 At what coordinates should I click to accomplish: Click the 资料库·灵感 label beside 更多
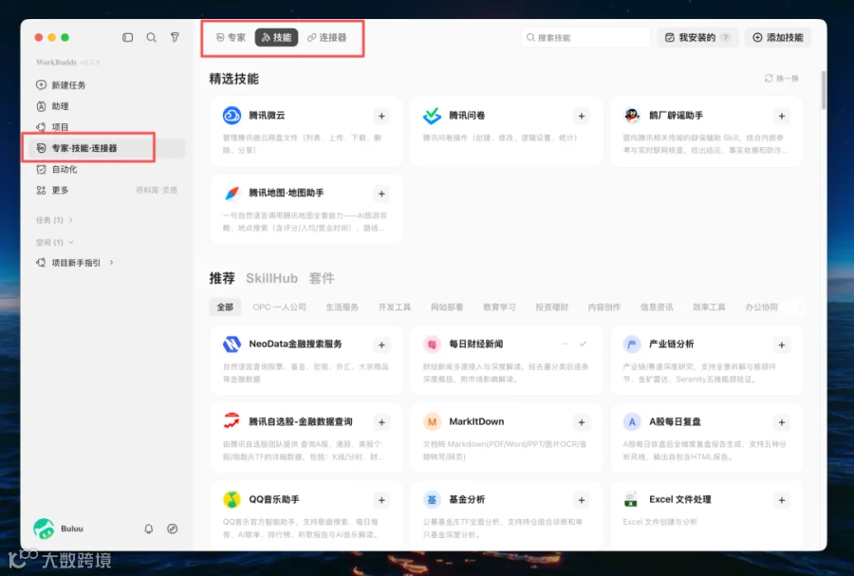click(x=157, y=190)
